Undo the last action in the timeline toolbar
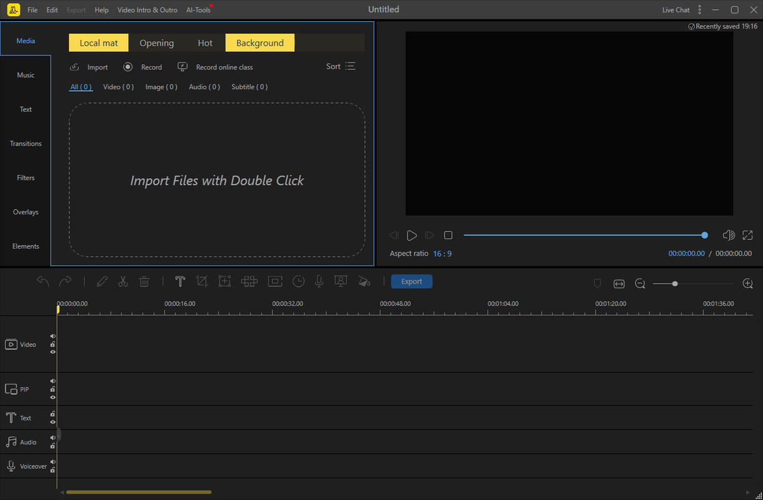Viewport: 763px width, 500px height. tap(43, 282)
